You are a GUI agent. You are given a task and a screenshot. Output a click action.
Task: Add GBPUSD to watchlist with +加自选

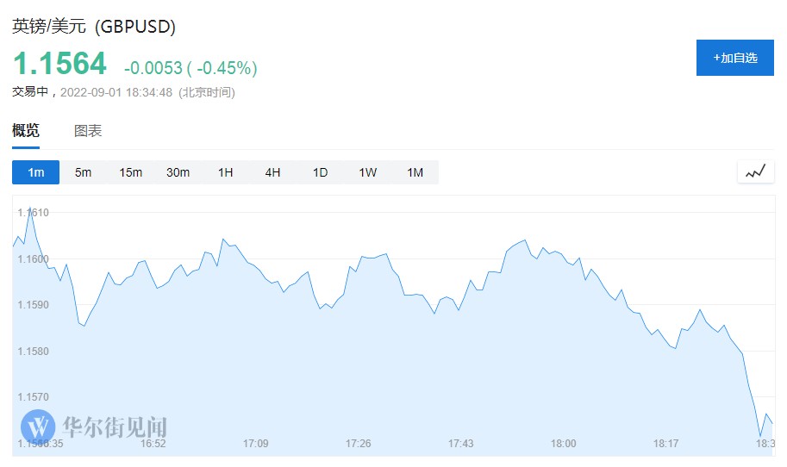coord(735,58)
